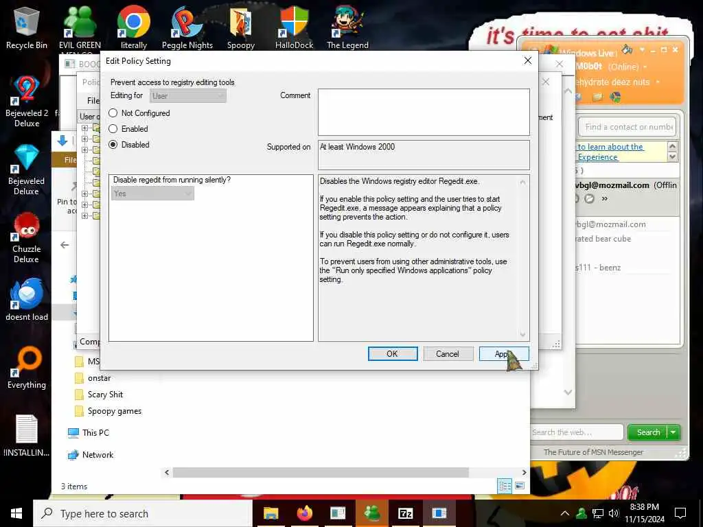Switch Explorer to details view icon
This screenshot has width=703, height=527.
click(x=505, y=486)
